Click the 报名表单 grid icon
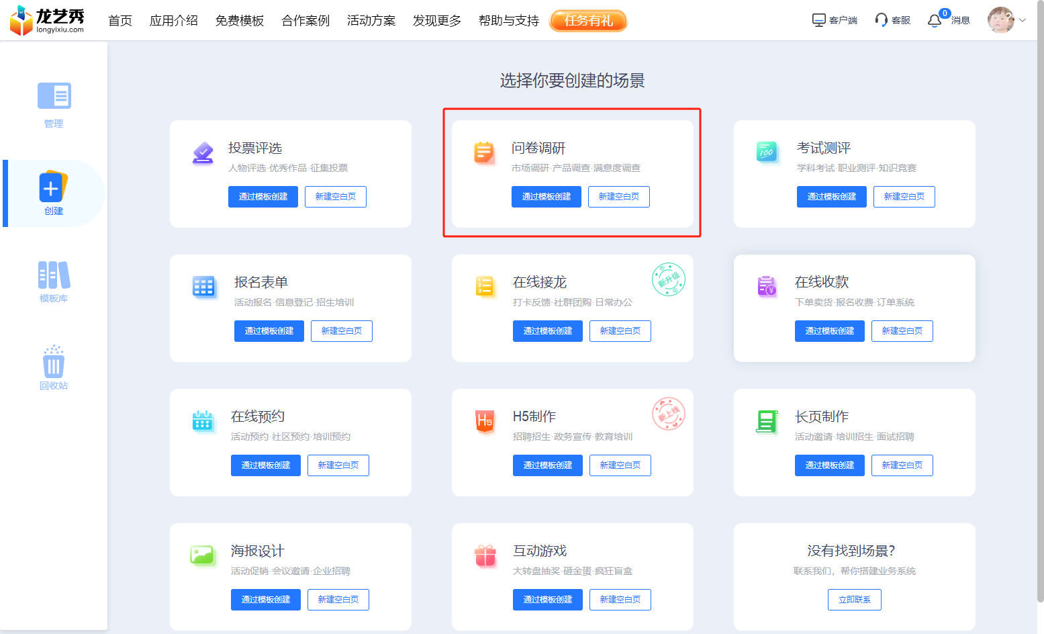 [x=203, y=287]
